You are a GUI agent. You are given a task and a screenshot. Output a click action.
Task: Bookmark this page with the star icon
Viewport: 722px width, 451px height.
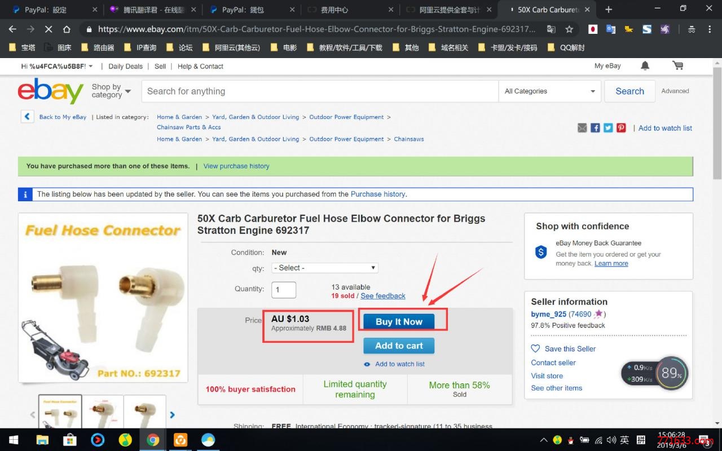[569, 29]
